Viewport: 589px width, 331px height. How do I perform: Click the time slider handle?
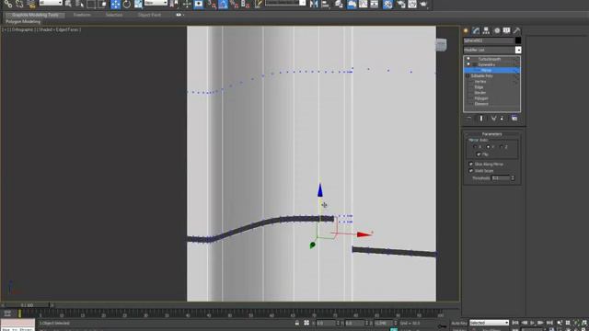pos(27,305)
